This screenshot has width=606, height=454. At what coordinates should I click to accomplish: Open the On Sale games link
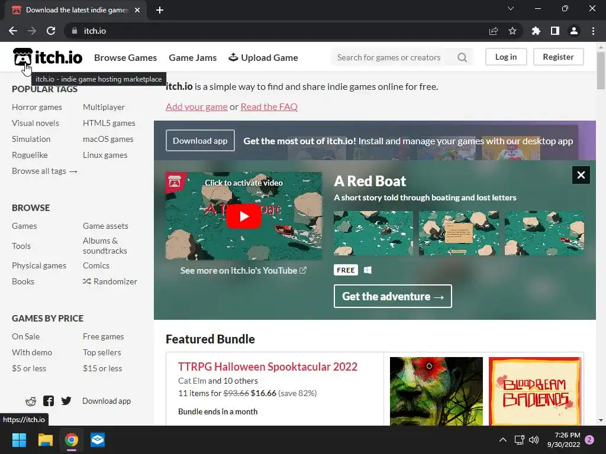(26, 336)
